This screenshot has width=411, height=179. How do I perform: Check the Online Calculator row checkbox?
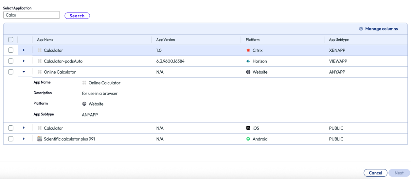click(x=11, y=72)
